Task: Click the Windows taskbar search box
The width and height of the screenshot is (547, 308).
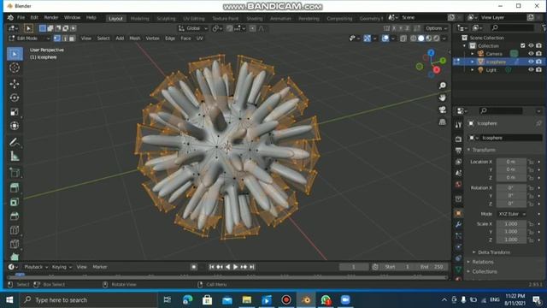Action: (89, 300)
